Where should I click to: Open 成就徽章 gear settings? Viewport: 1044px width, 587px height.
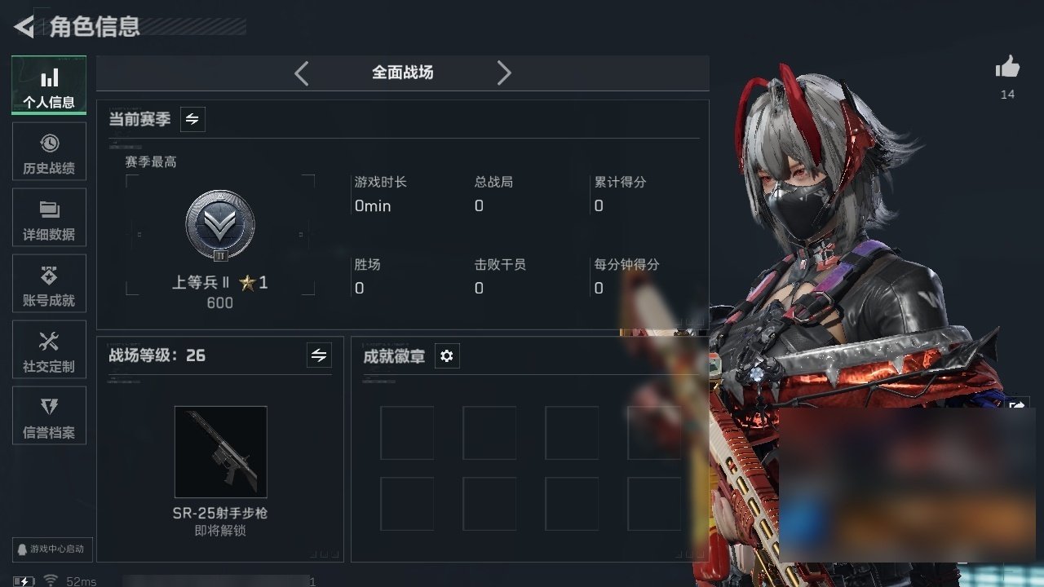coord(447,356)
